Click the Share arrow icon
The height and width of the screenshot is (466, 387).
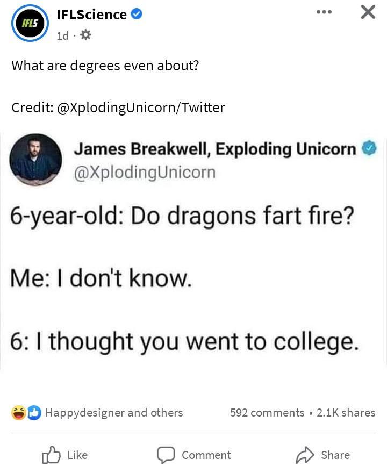[304, 454]
